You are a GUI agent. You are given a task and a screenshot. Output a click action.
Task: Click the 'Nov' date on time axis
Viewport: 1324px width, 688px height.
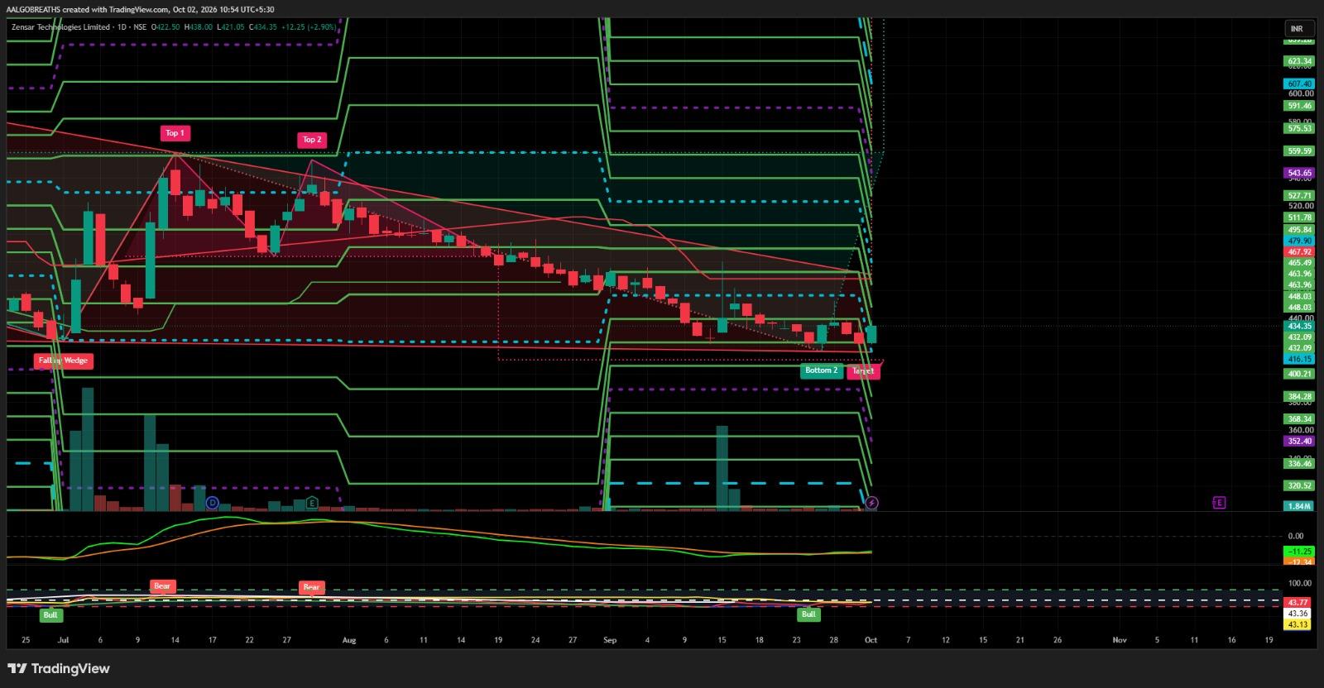1120,640
